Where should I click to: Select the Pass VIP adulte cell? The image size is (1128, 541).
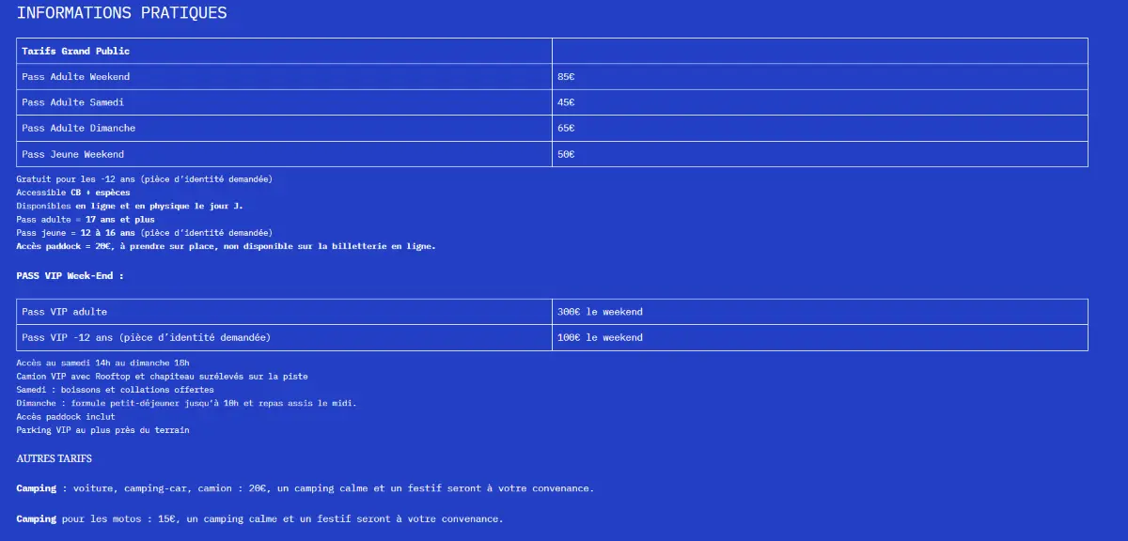64,312
